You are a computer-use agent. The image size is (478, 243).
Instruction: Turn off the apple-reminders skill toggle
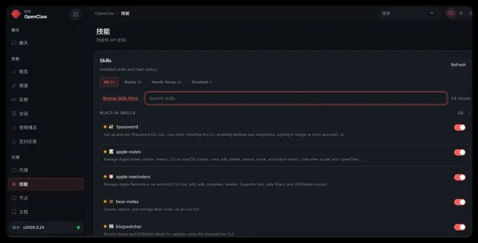click(x=460, y=177)
